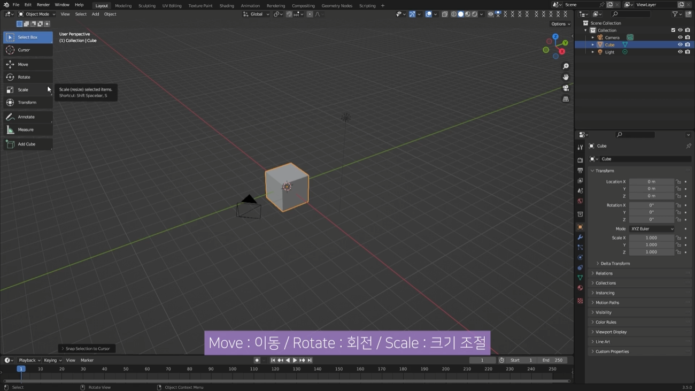This screenshot has height=391, width=695.
Task: Toggle Scale Z lock icon
Action: point(678,252)
